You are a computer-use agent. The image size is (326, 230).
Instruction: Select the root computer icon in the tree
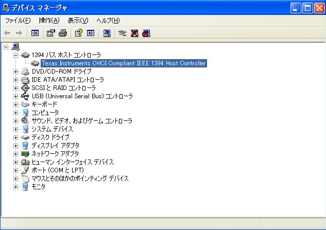coord(15,47)
